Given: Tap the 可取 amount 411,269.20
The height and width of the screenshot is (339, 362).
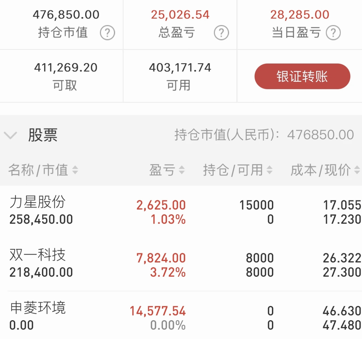Looking at the screenshot, I should (66, 68).
